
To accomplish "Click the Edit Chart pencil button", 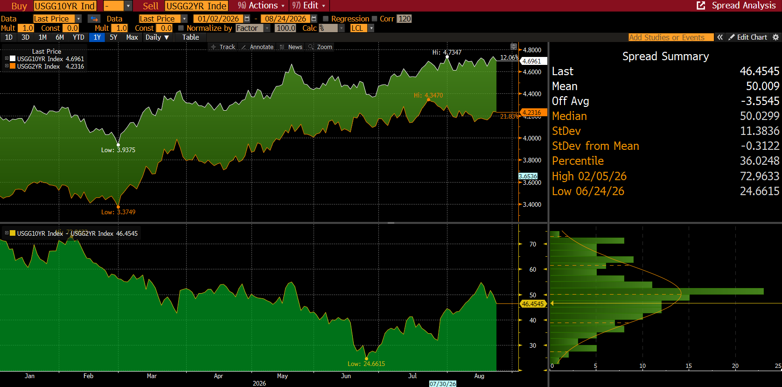I will (x=747, y=37).
